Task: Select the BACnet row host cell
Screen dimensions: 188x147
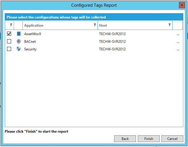Action: point(112,42)
